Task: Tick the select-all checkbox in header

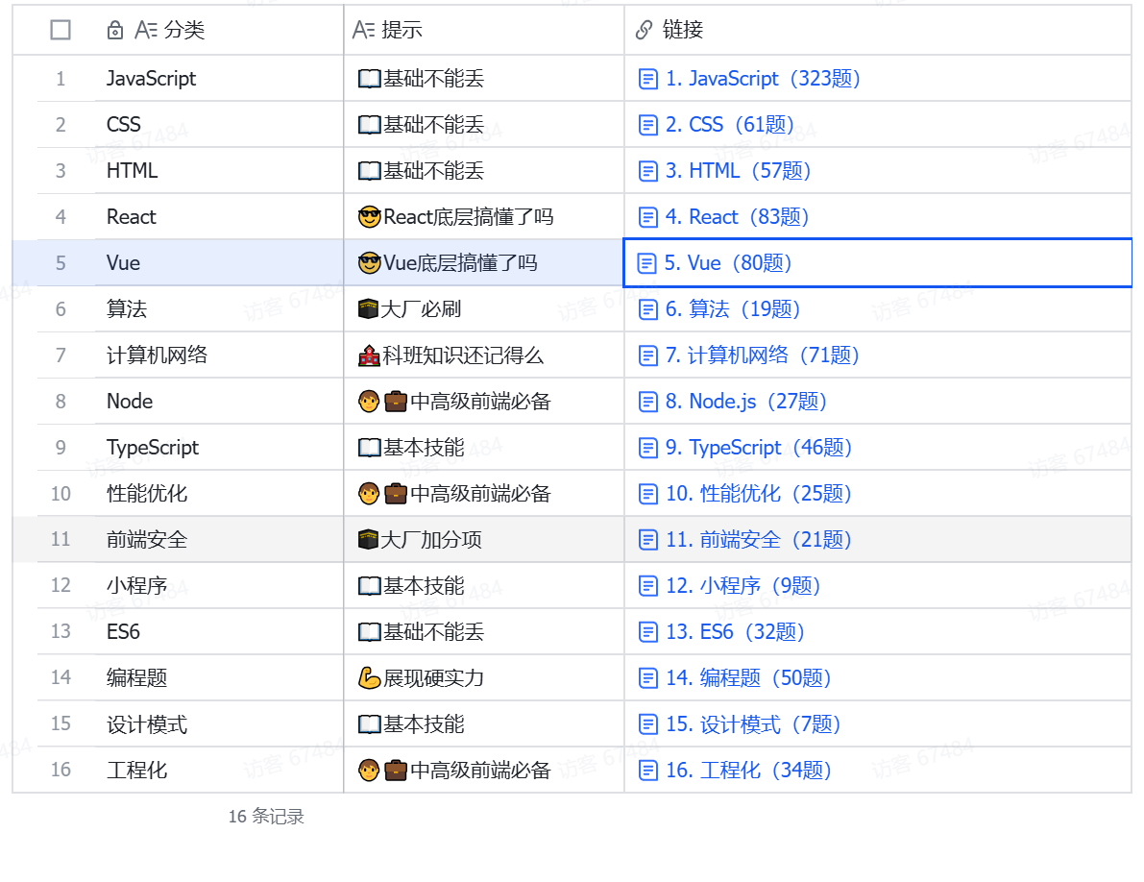Action: pos(61,30)
